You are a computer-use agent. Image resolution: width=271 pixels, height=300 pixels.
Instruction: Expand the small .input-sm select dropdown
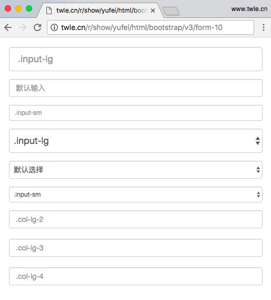point(135,195)
